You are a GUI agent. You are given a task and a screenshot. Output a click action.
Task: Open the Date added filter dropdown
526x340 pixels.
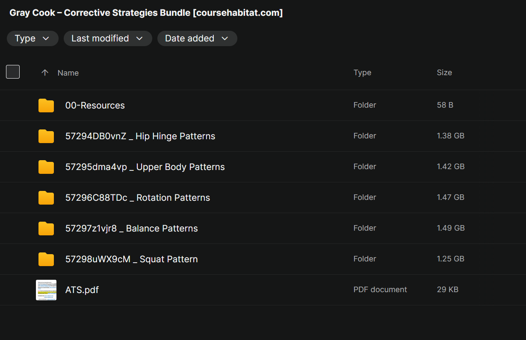pyautogui.click(x=197, y=38)
